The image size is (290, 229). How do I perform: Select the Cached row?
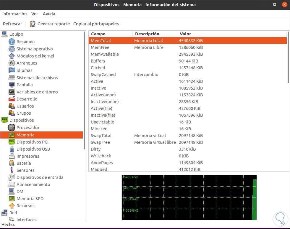(x=187, y=68)
